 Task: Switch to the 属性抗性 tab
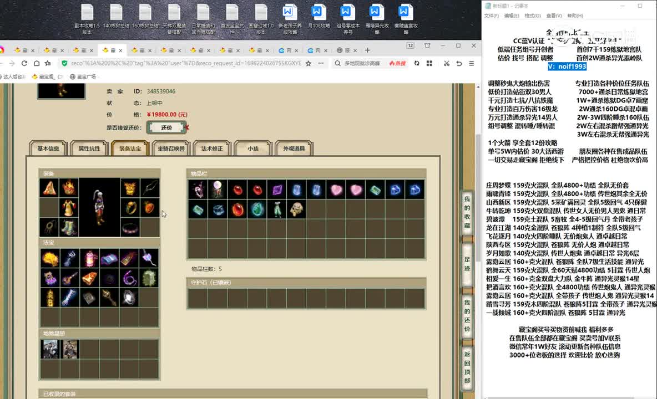pos(89,149)
